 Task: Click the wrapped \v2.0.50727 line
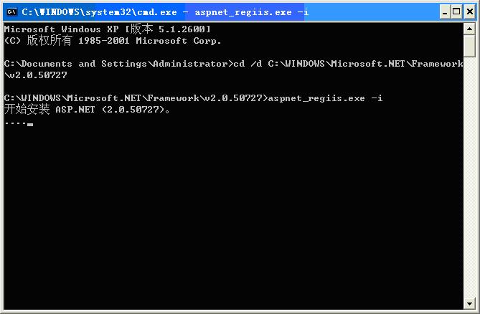pos(35,75)
